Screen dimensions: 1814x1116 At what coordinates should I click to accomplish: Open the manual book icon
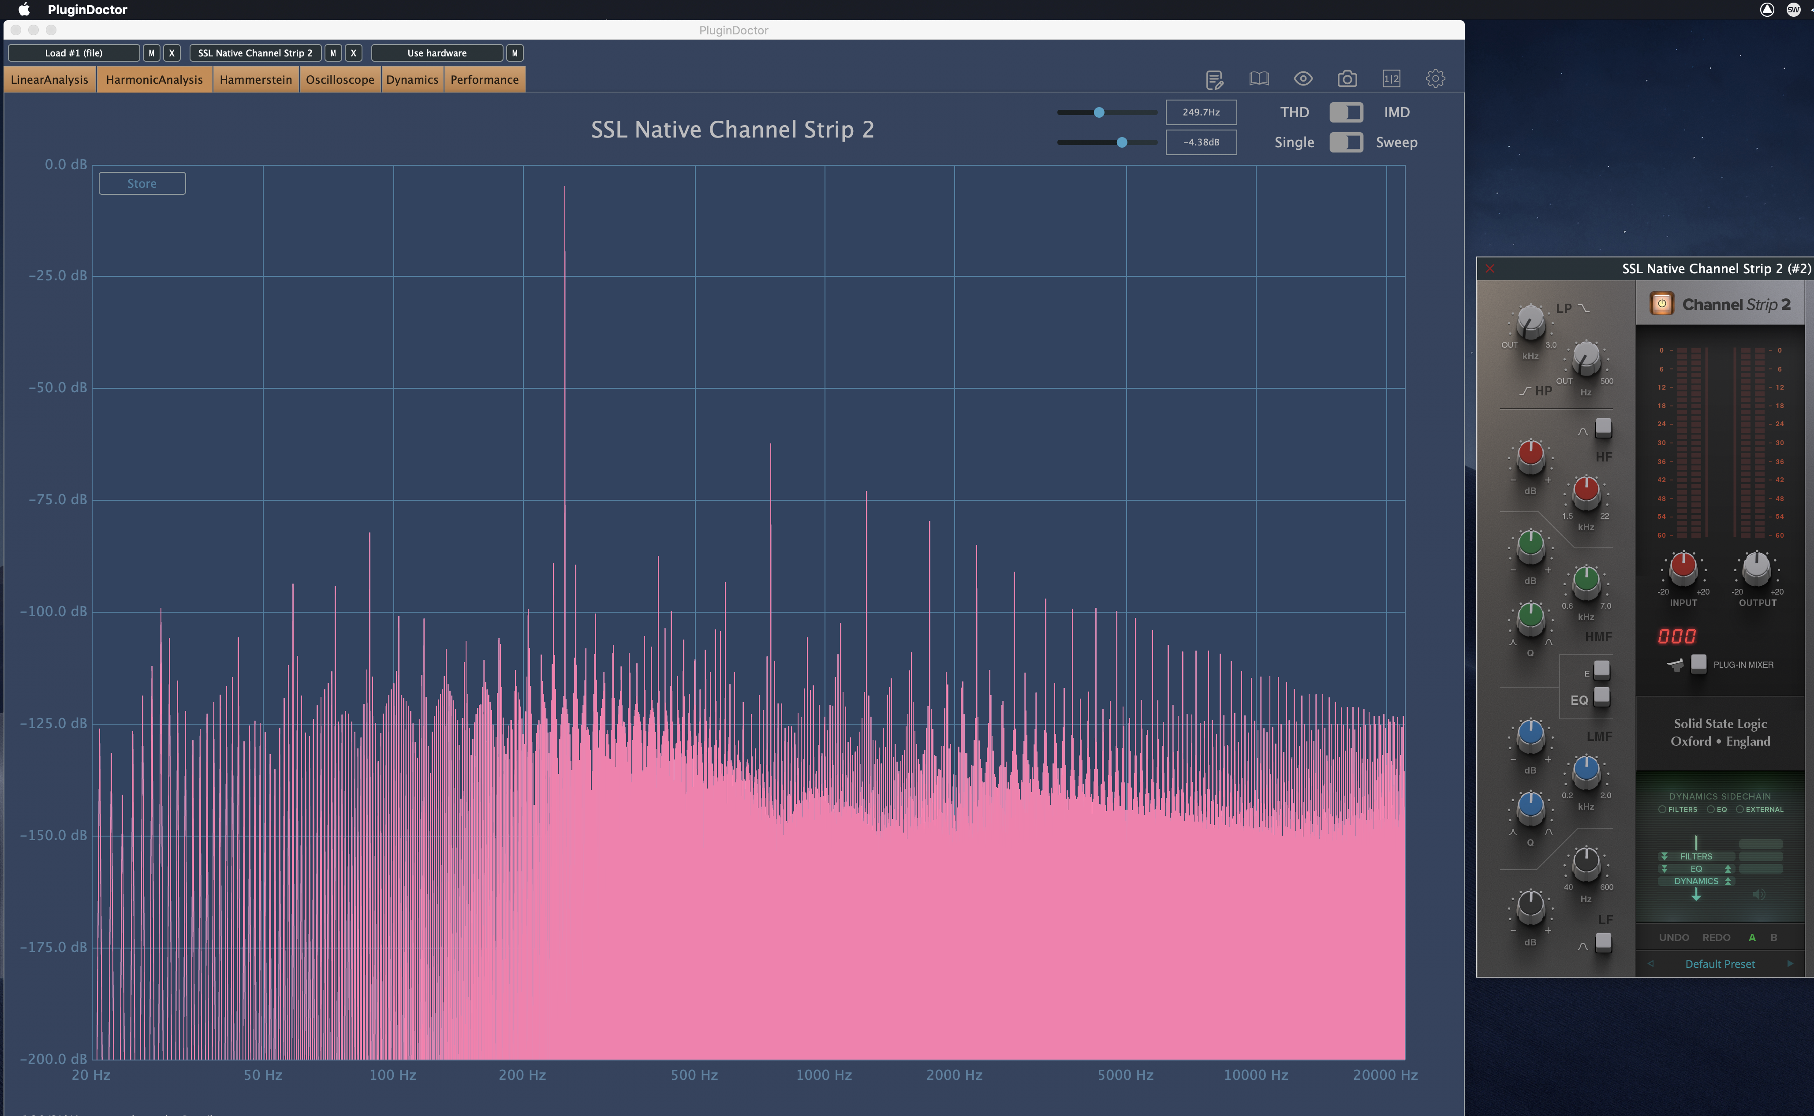click(1259, 79)
